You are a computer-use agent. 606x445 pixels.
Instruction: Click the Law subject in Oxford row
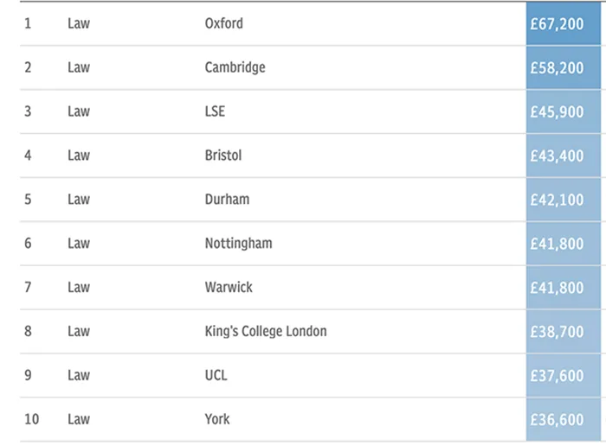79,23
